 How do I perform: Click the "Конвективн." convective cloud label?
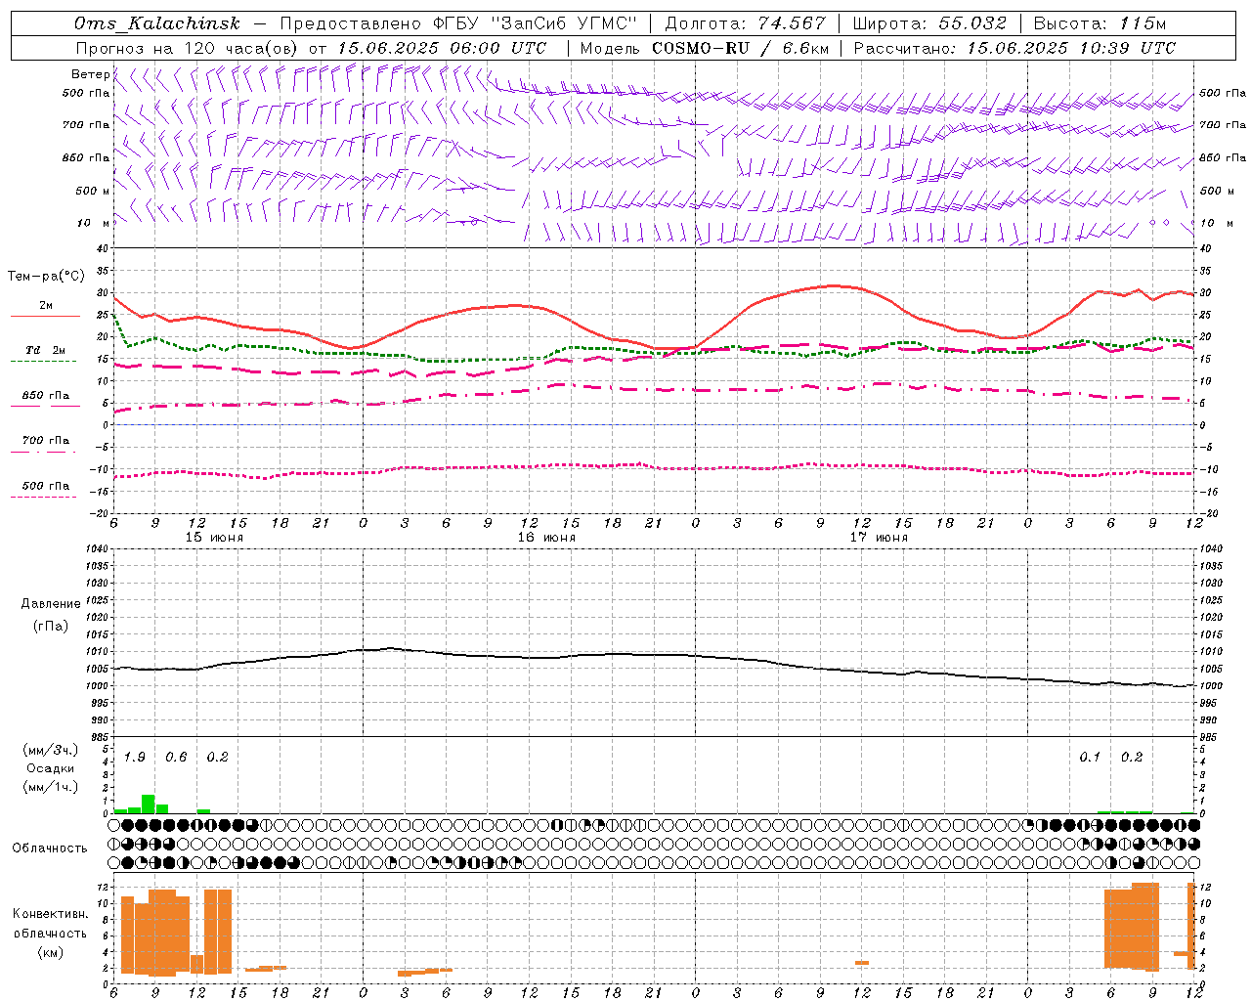click(50, 914)
